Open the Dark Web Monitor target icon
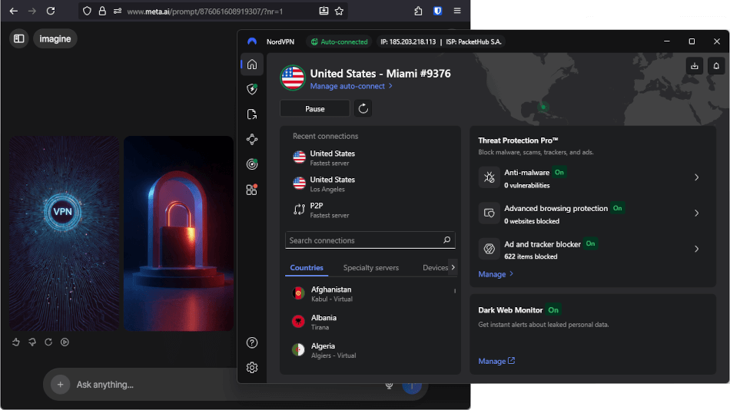Screen dimensions: 730x410 pos(252,164)
